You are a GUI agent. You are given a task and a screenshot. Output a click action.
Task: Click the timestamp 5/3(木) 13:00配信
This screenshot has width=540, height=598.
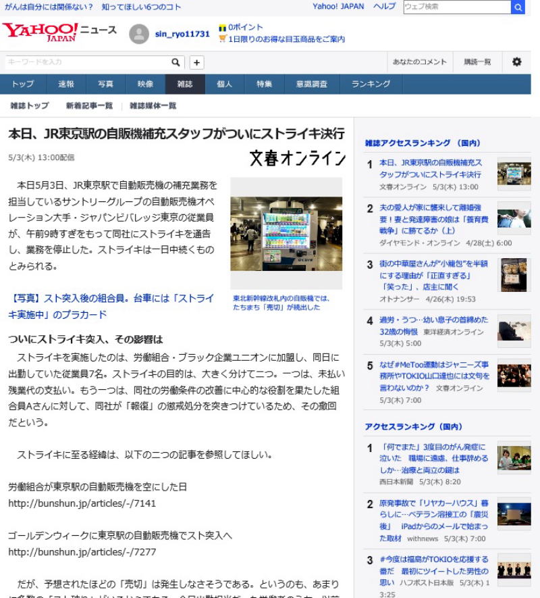point(41,157)
